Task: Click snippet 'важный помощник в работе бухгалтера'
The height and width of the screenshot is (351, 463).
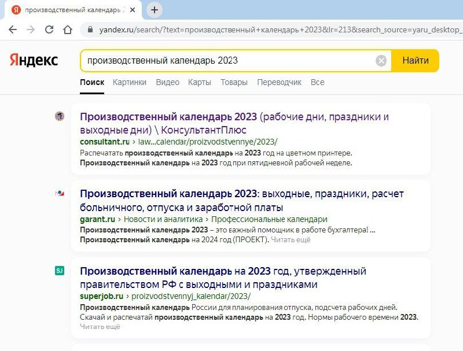Action: tap(297, 230)
